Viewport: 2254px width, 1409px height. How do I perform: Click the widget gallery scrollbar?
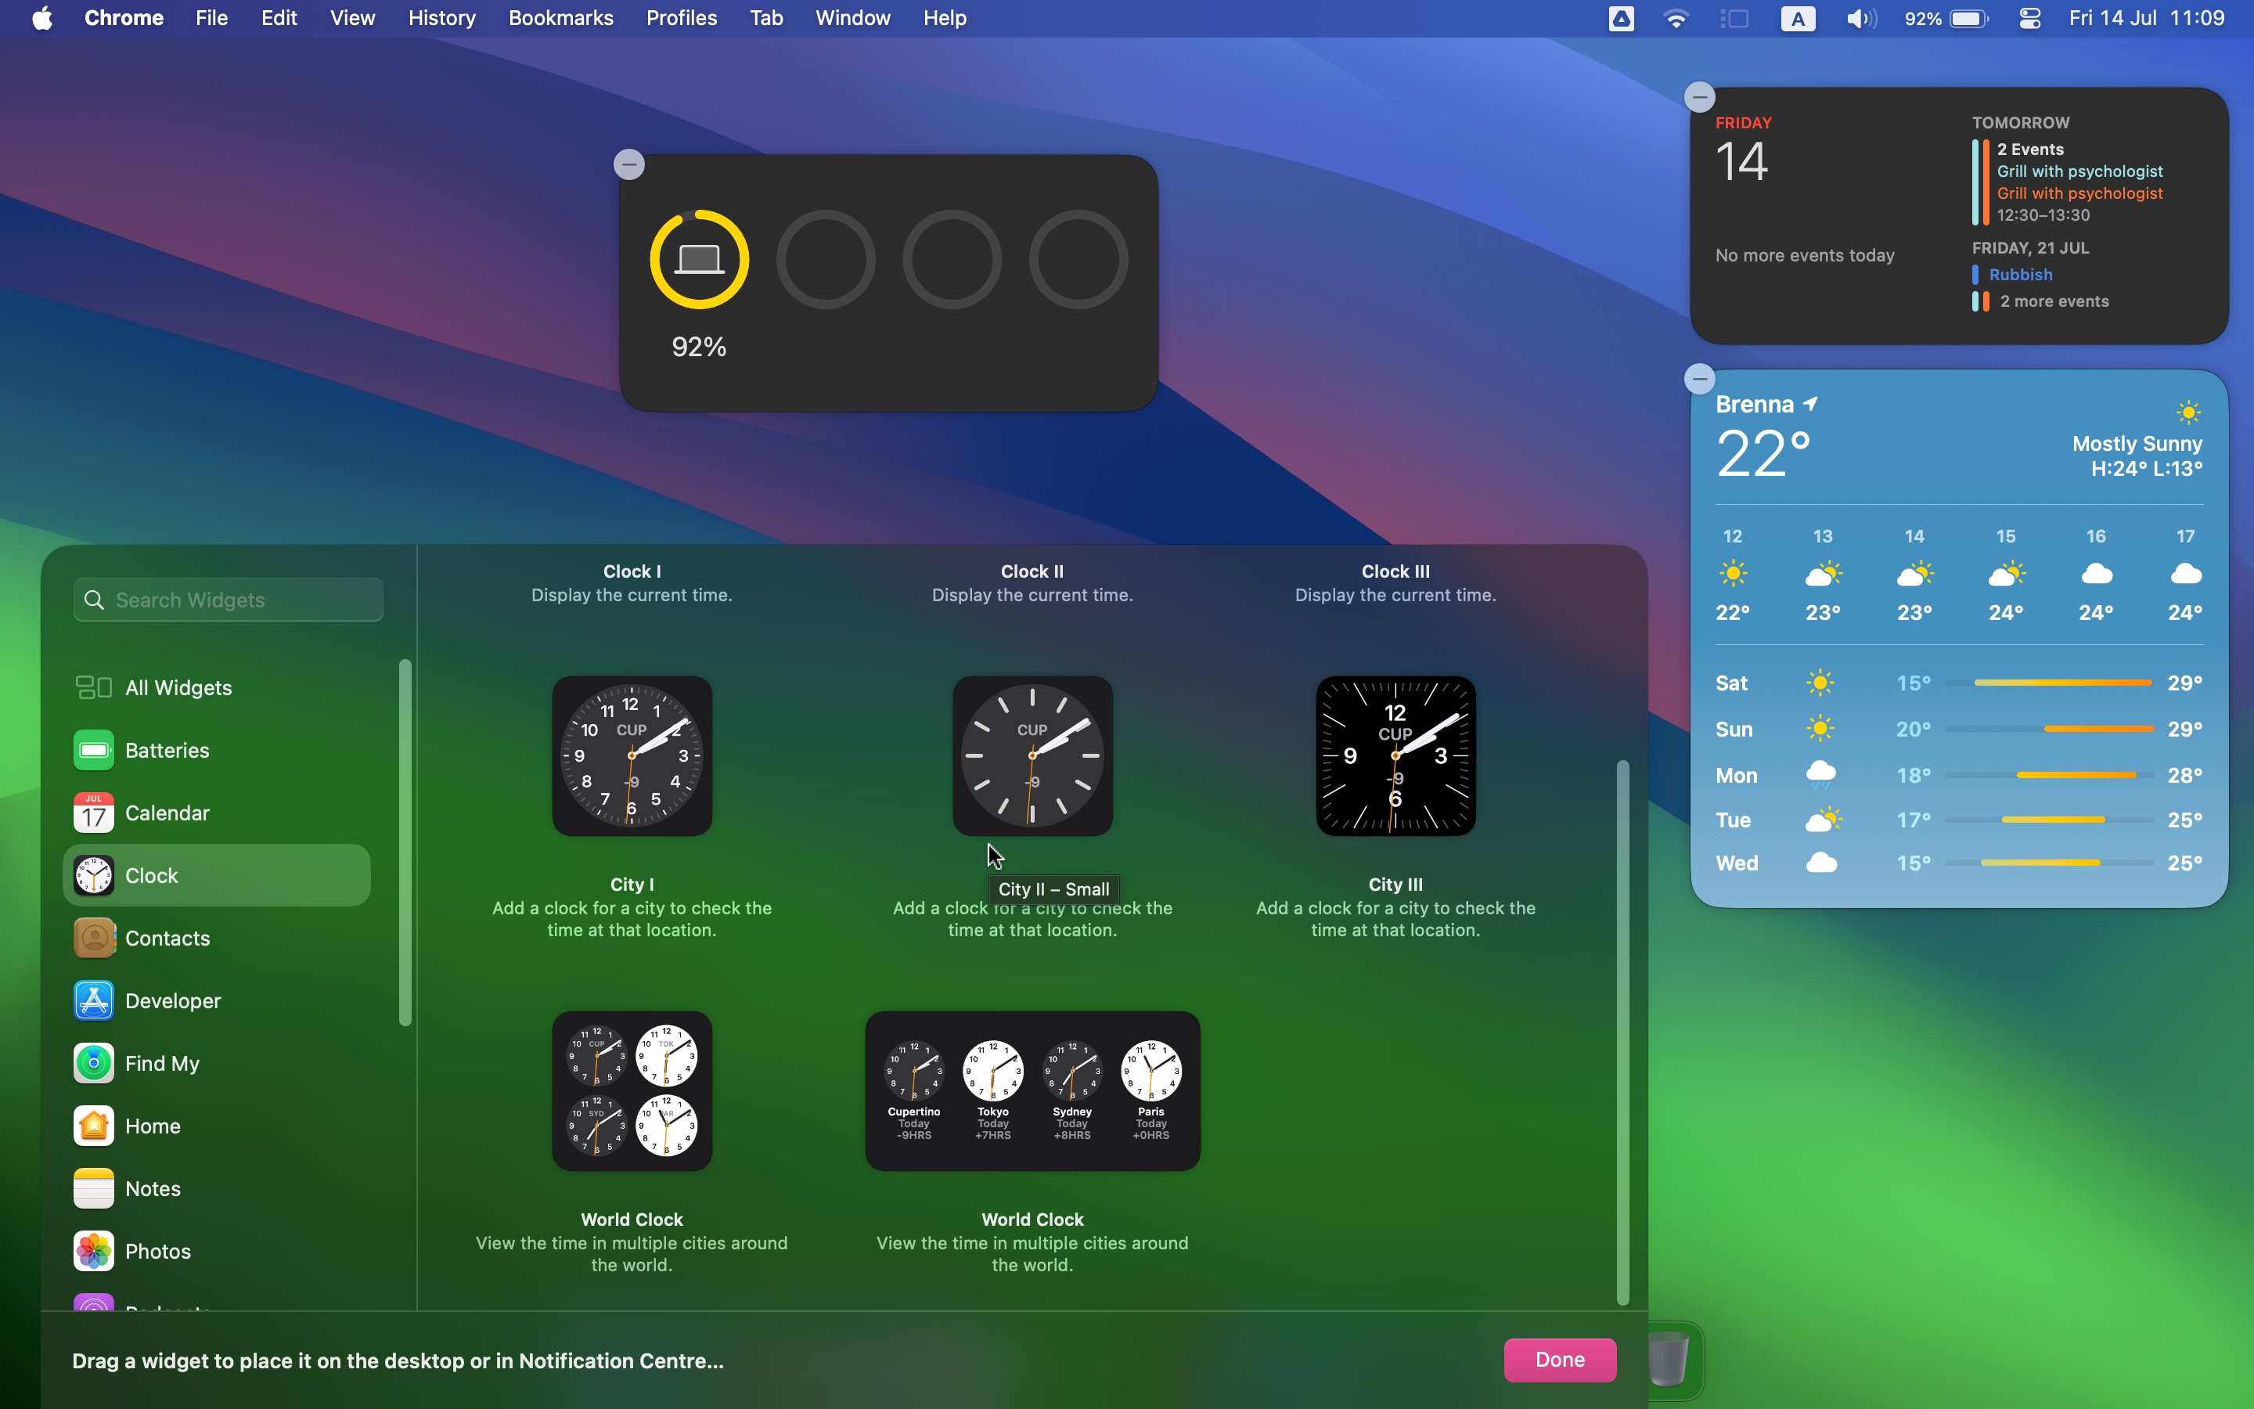pos(1622,1032)
